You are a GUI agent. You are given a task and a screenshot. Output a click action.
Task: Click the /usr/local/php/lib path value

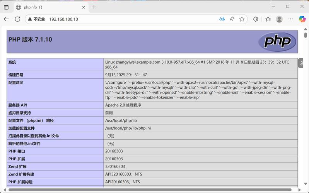[x=121, y=120]
